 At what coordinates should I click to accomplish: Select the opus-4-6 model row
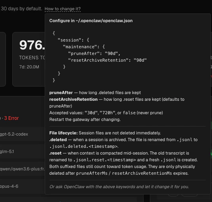[x=22, y=186]
